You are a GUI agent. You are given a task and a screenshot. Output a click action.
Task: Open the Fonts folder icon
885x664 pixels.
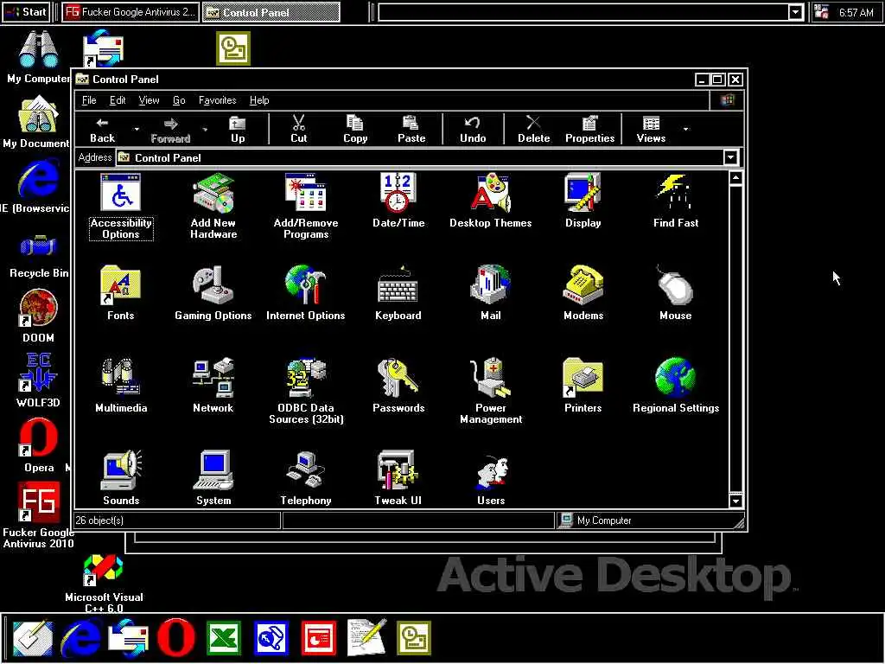click(121, 293)
